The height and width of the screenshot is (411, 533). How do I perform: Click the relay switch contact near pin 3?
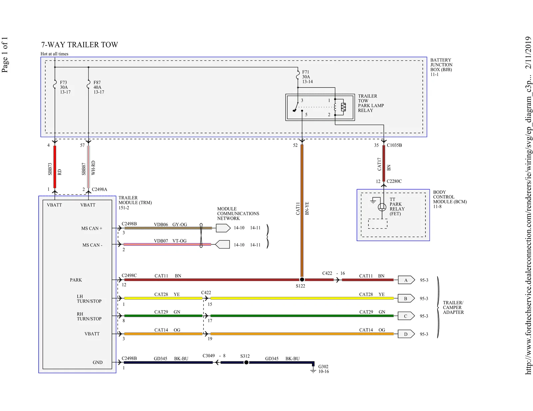pyautogui.click(x=295, y=107)
